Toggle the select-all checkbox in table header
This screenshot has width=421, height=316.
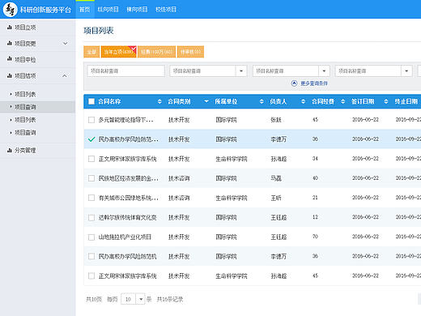point(91,101)
